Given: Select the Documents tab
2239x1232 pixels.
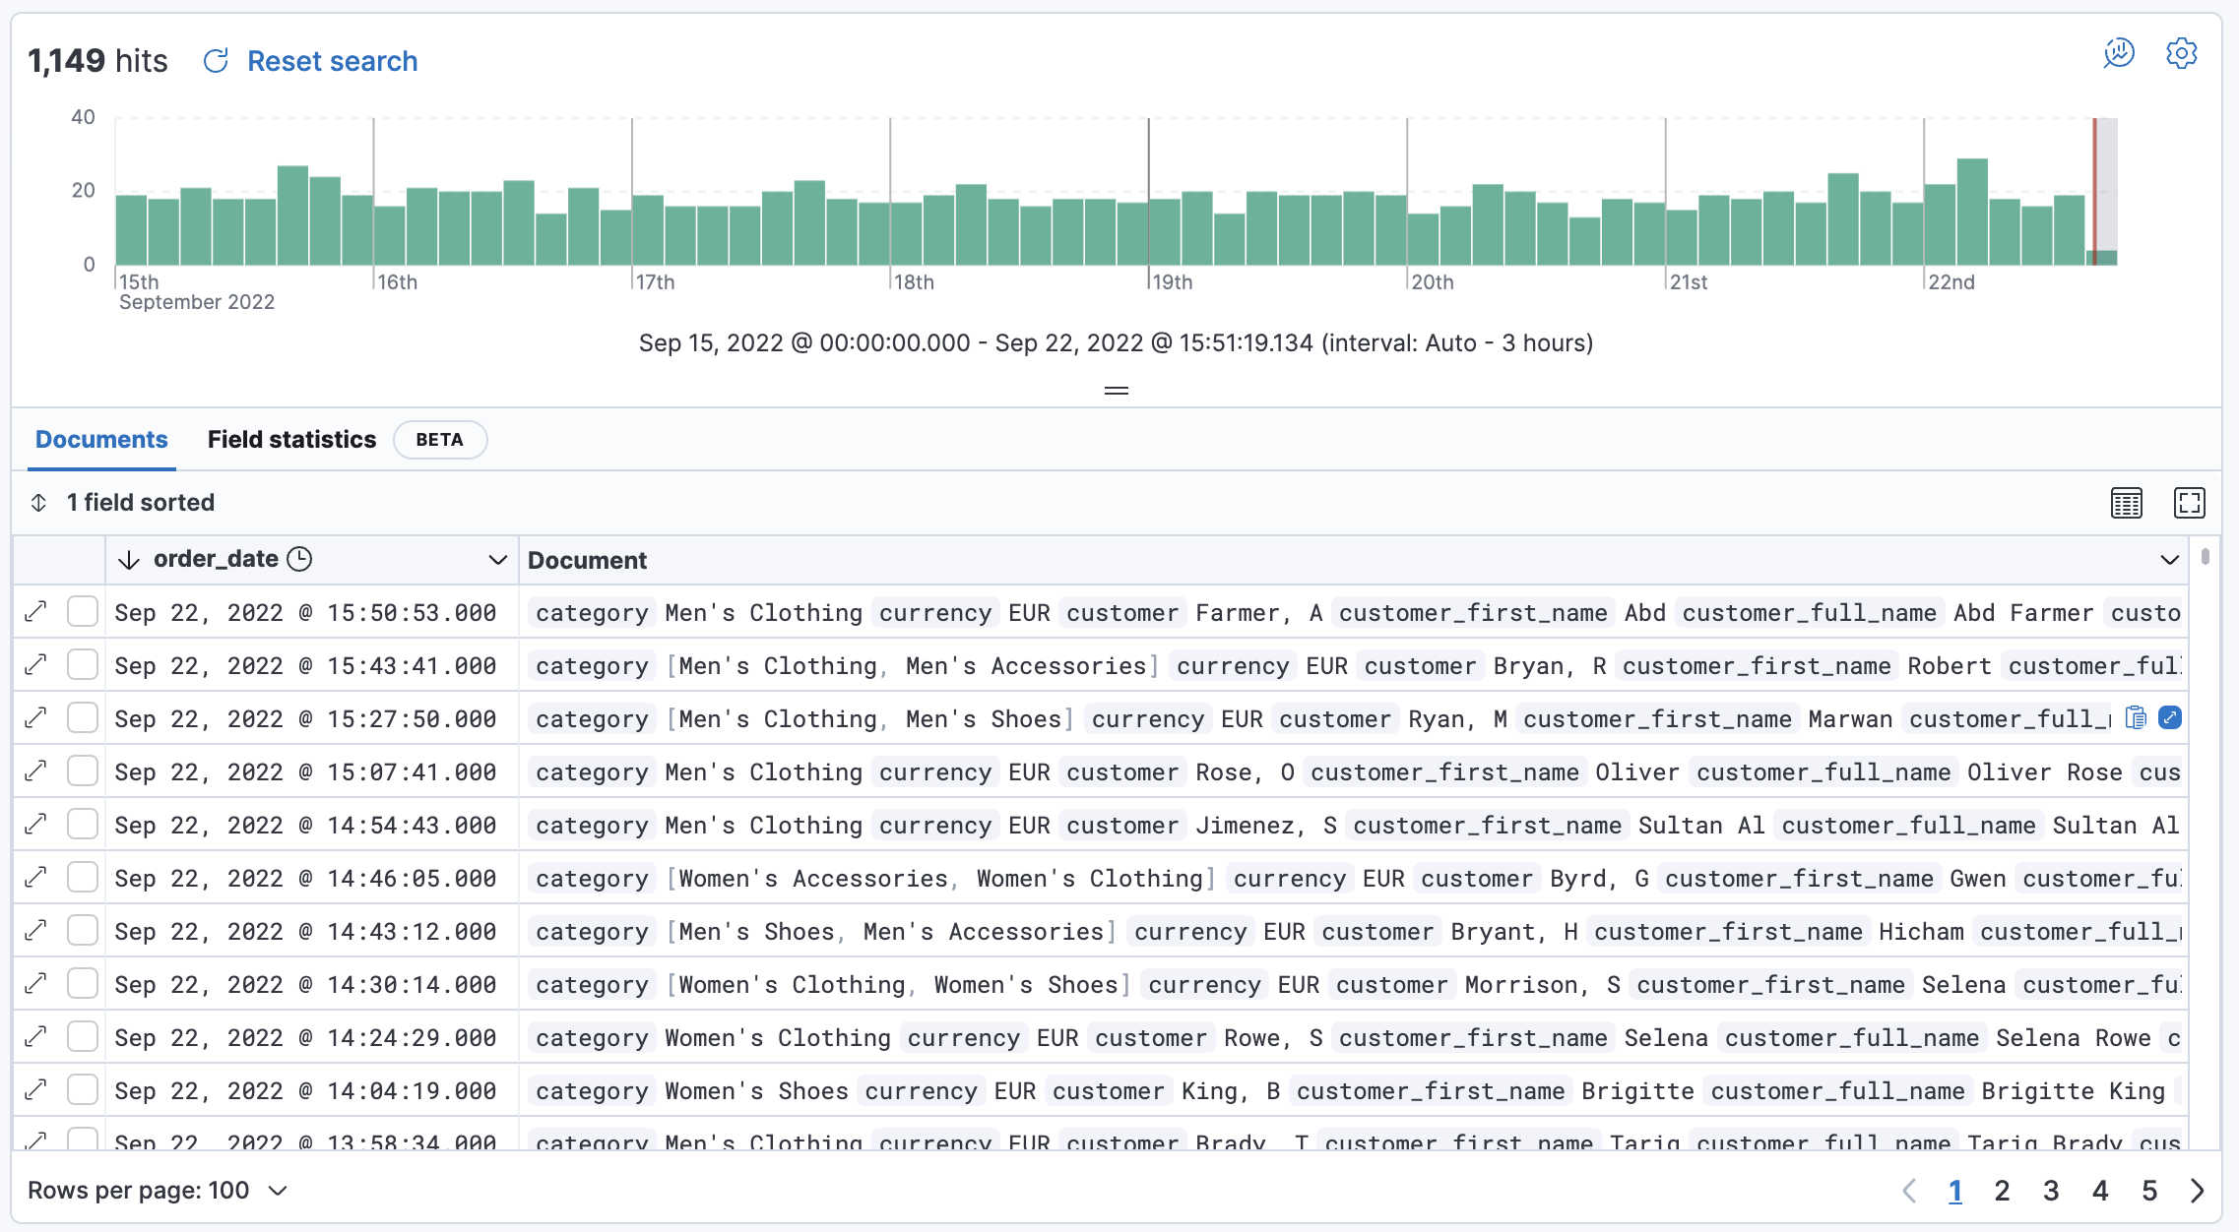Looking at the screenshot, I should pyautogui.click(x=101, y=440).
